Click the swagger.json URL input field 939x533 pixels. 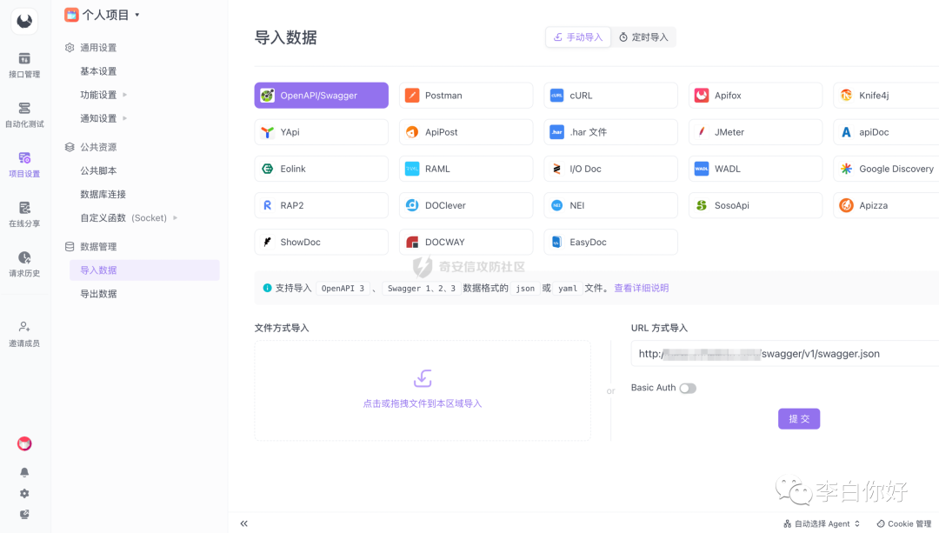coord(784,353)
